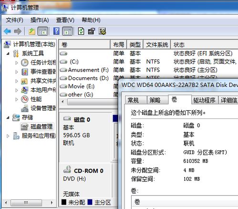This screenshot has width=238, height=209.
Task: Click the blue Back arrow toolbar icon
Action: click(x=8, y=31)
